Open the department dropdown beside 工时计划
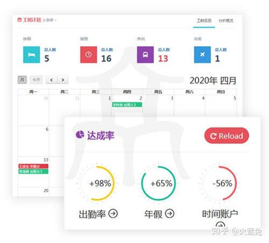The image size is (269, 243). click(49, 20)
